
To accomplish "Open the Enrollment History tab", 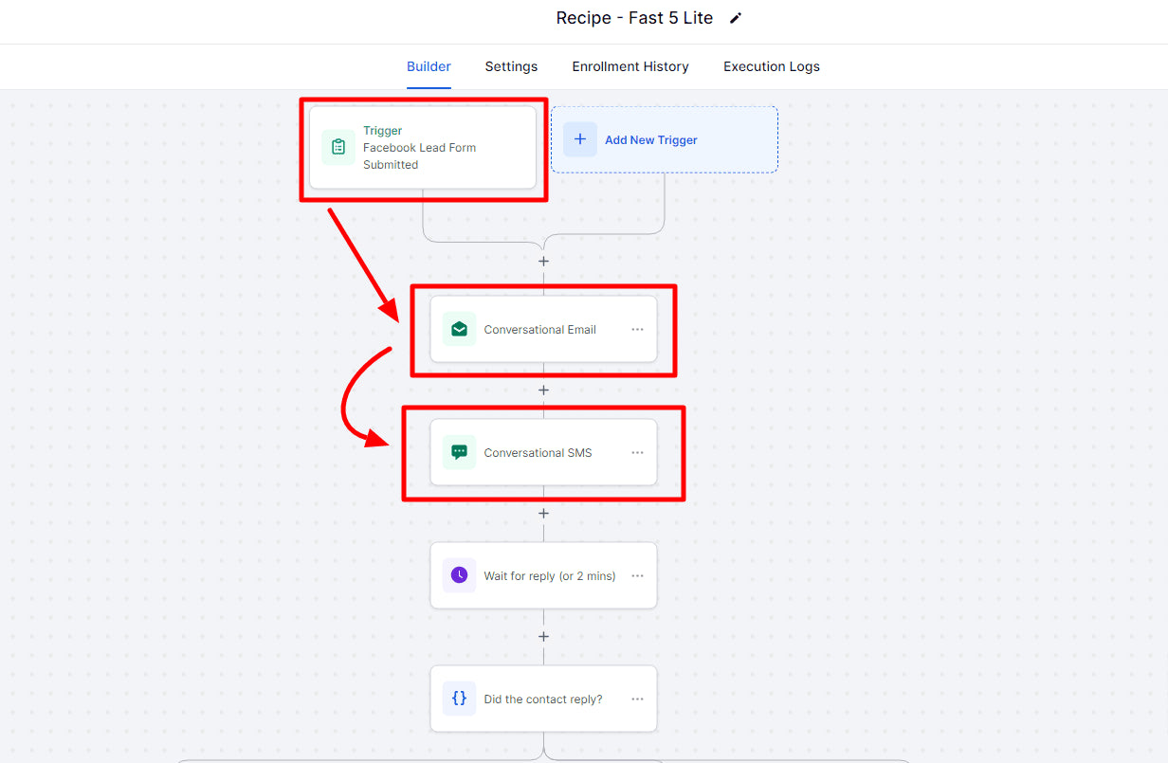I will 630,66.
